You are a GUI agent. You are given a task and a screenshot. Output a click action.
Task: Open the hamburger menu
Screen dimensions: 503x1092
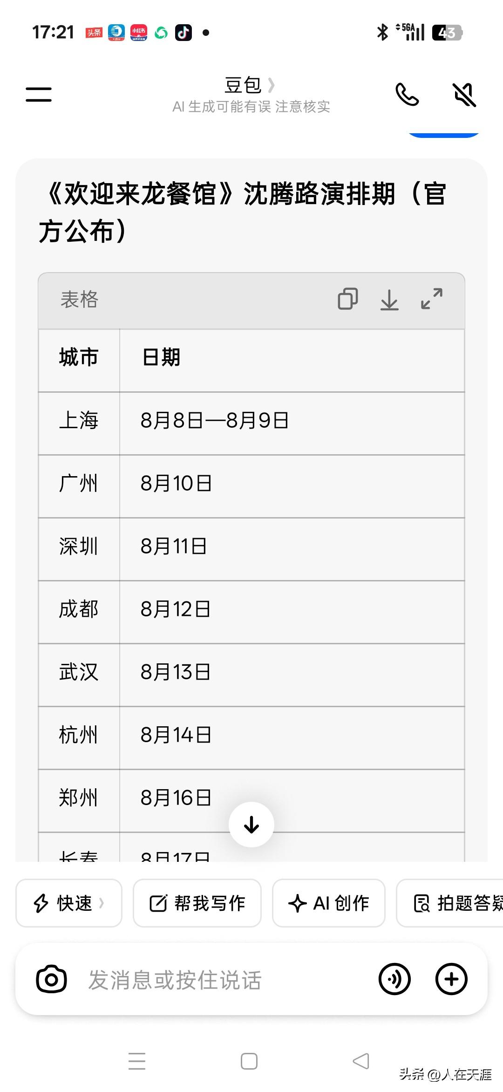[39, 95]
